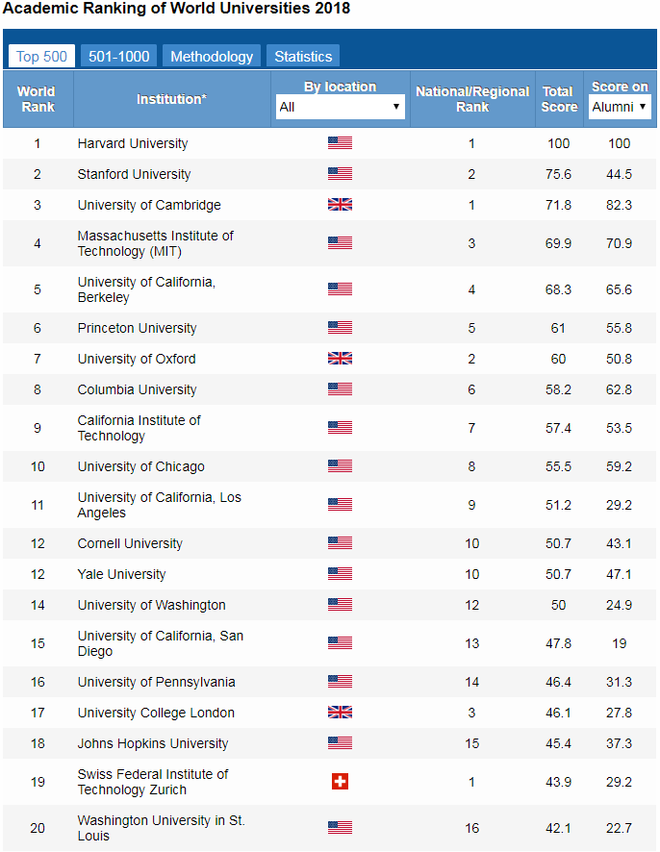The width and height of the screenshot is (660, 852).
Task: Open the By location dropdown set to All
Action: tap(341, 107)
